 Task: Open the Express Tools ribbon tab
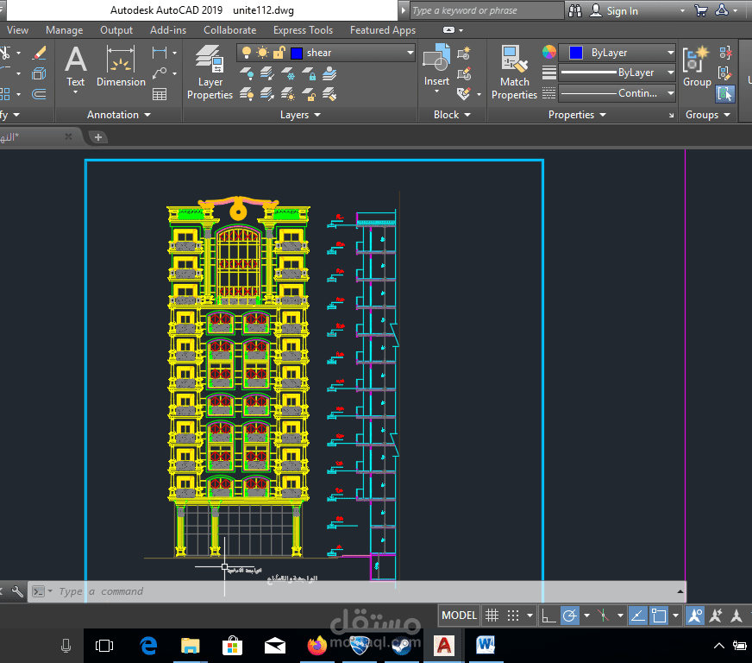click(303, 30)
